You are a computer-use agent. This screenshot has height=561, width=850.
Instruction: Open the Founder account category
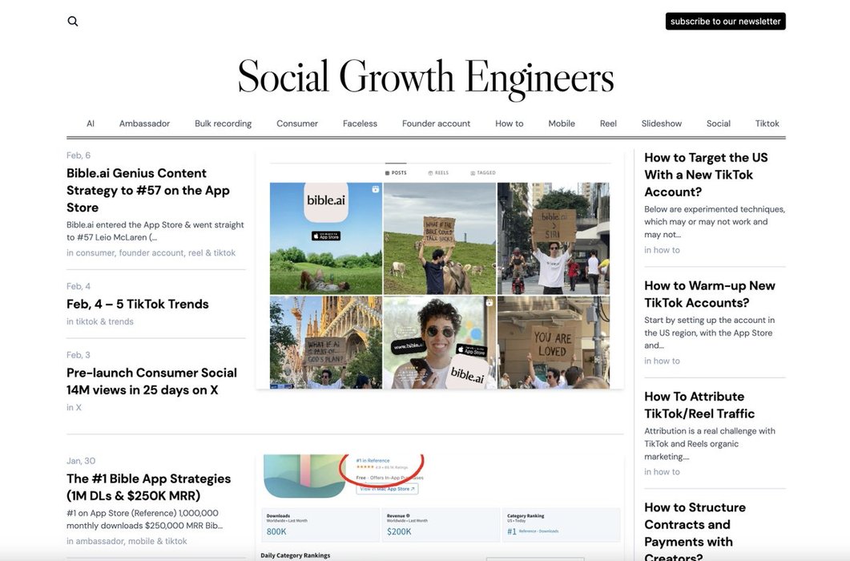point(436,123)
